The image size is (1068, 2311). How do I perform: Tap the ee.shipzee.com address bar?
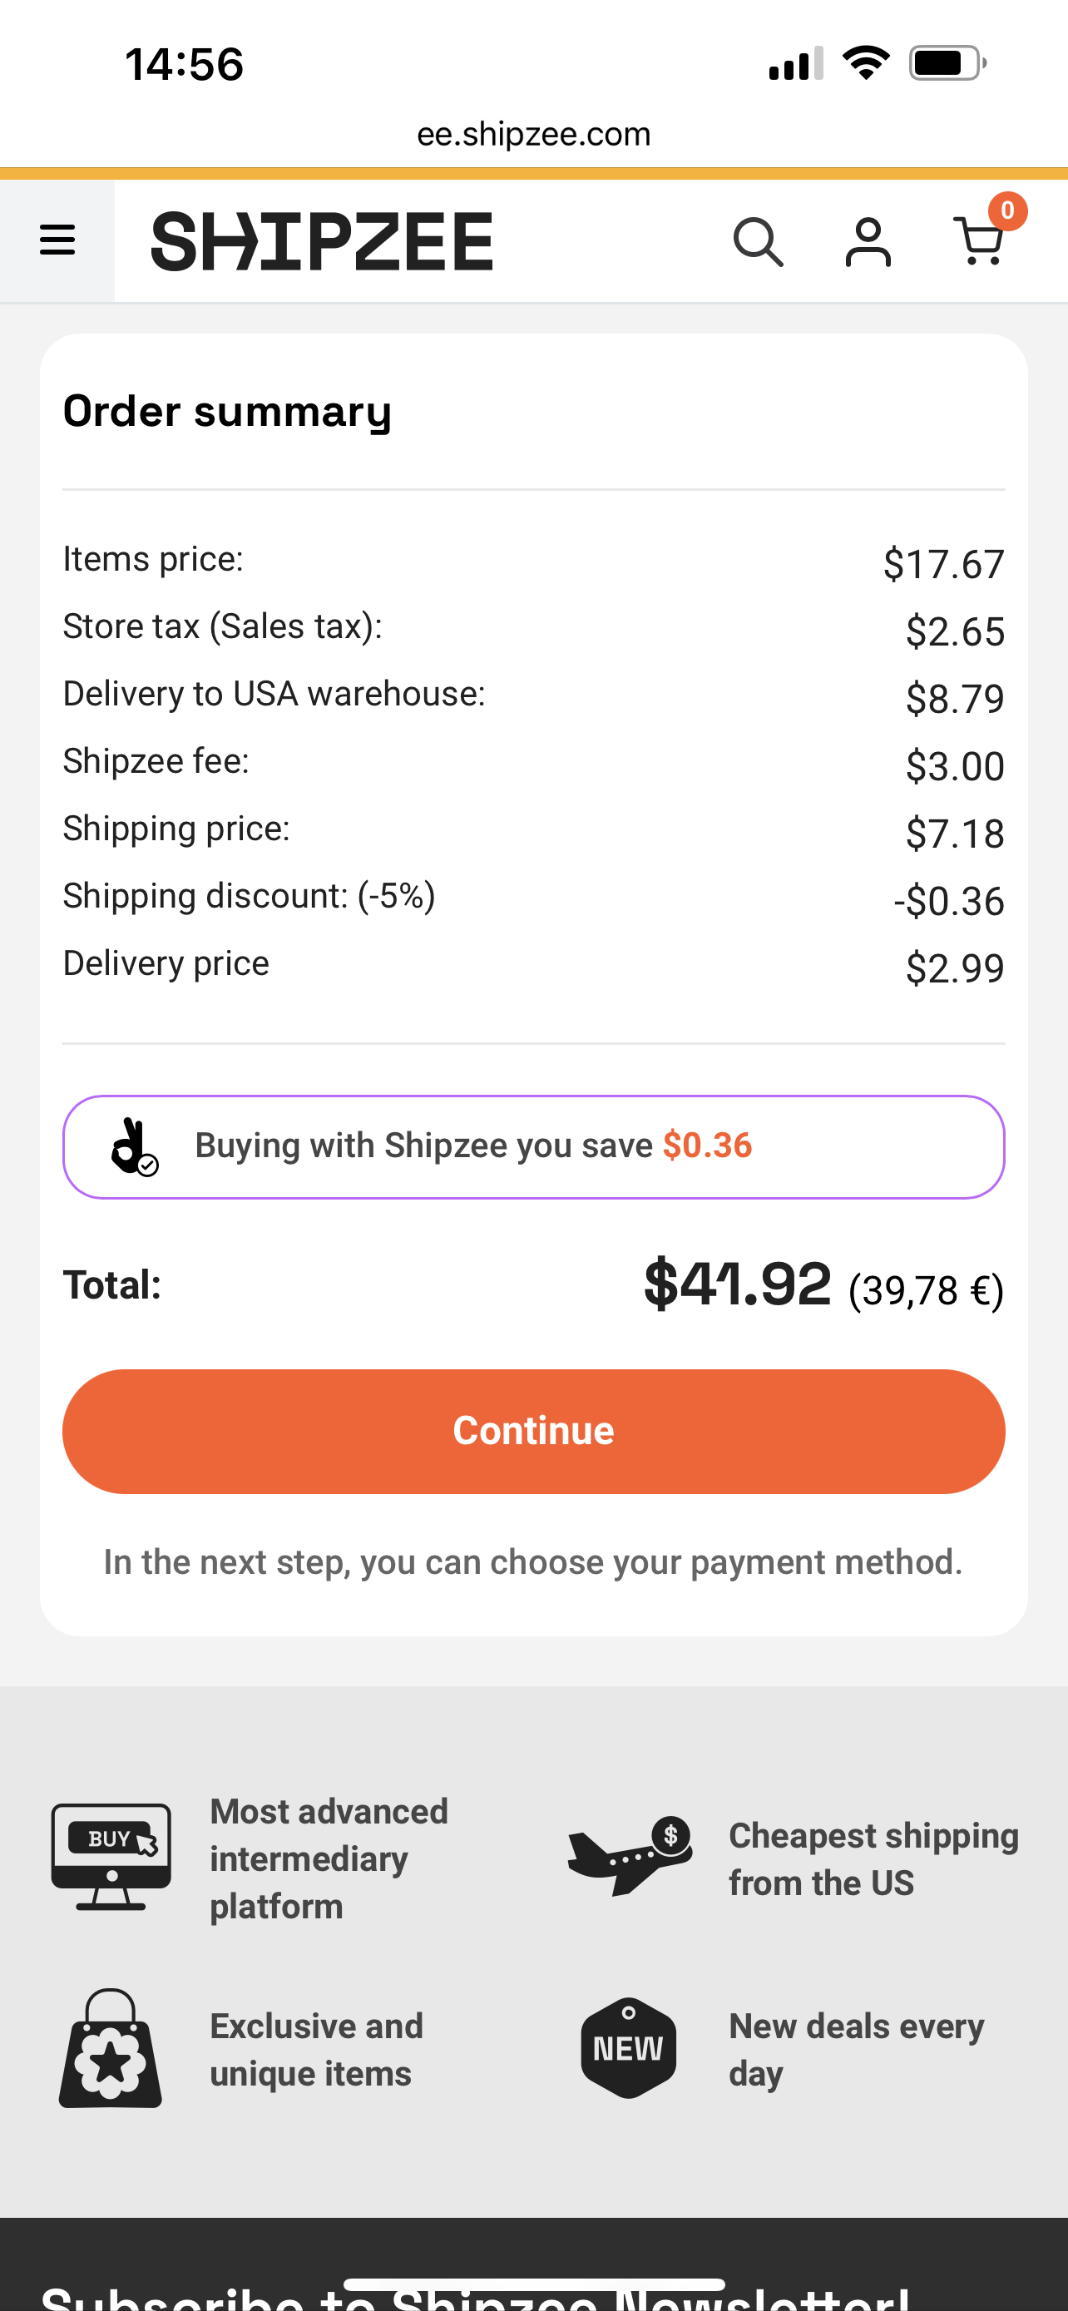click(533, 135)
